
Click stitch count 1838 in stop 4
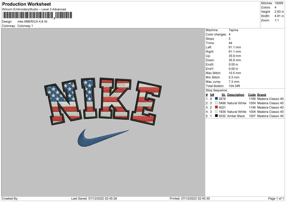222,112
